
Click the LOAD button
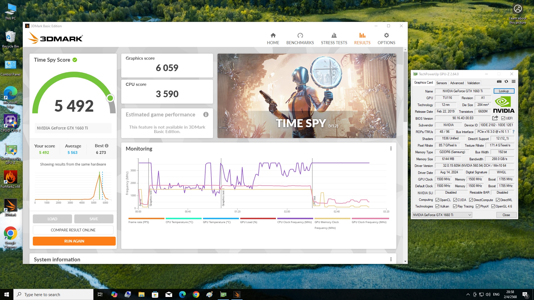[52, 219]
